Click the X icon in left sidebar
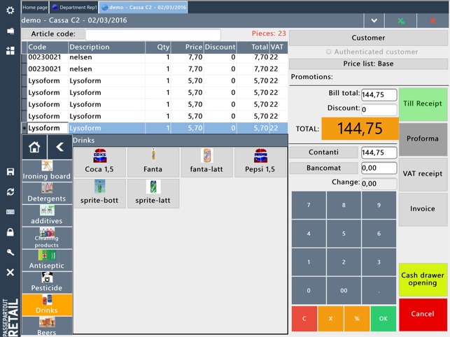Screen dimensions: 450x337 click(x=10, y=272)
